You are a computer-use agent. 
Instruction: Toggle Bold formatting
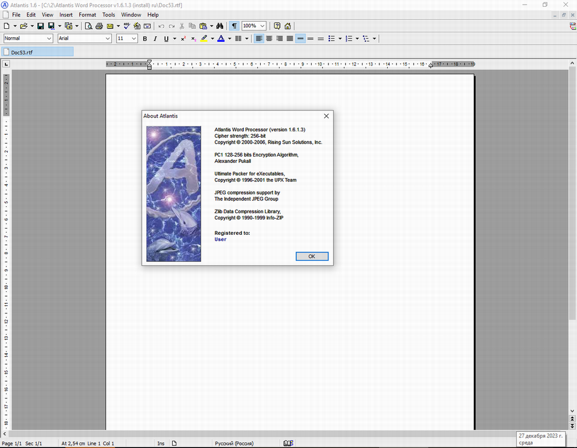(145, 39)
